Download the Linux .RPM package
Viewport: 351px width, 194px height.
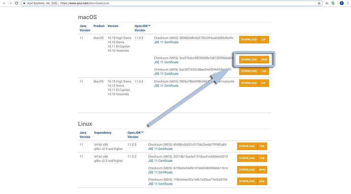pyautogui.click(x=252, y=170)
